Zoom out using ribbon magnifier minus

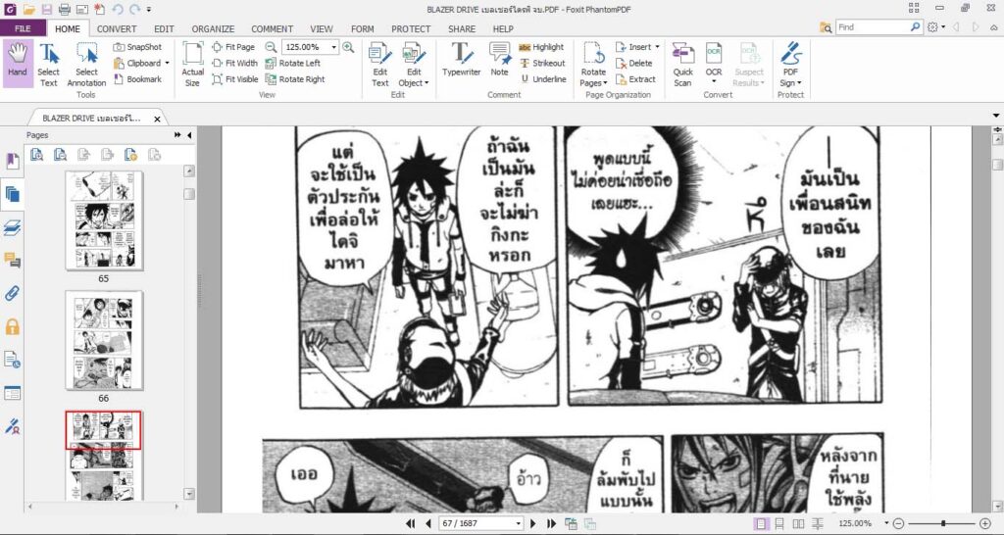click(271, 47)
